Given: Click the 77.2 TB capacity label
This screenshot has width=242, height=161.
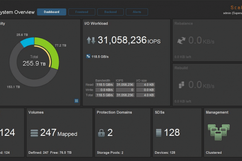Looking at the screenshot, I should [60, 45].
